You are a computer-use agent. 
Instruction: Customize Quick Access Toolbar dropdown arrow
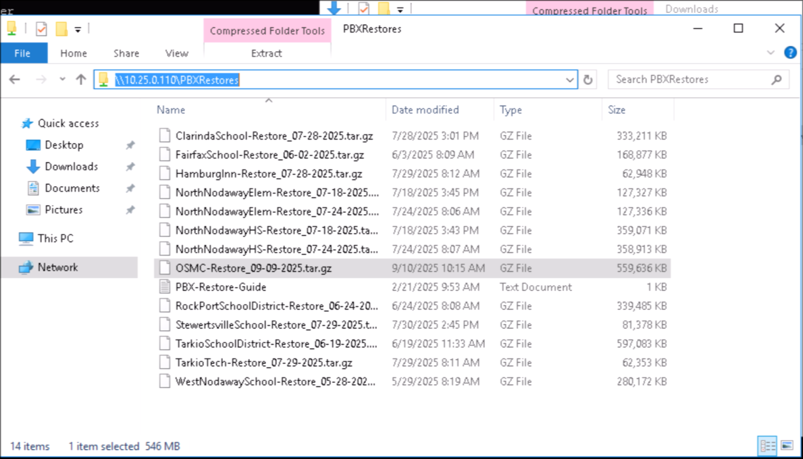pyautogui.click(x=78, y=29)
